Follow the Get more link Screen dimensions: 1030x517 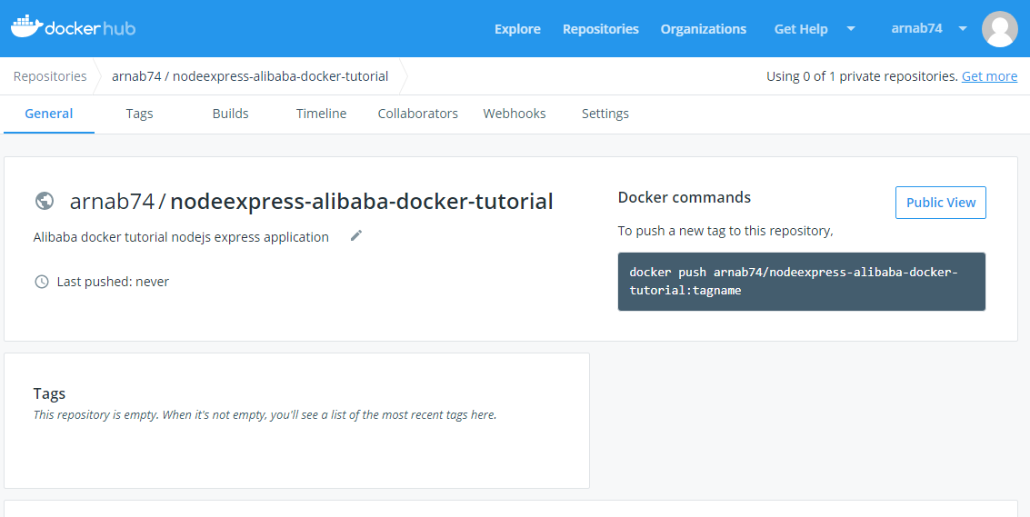(989, 76)
